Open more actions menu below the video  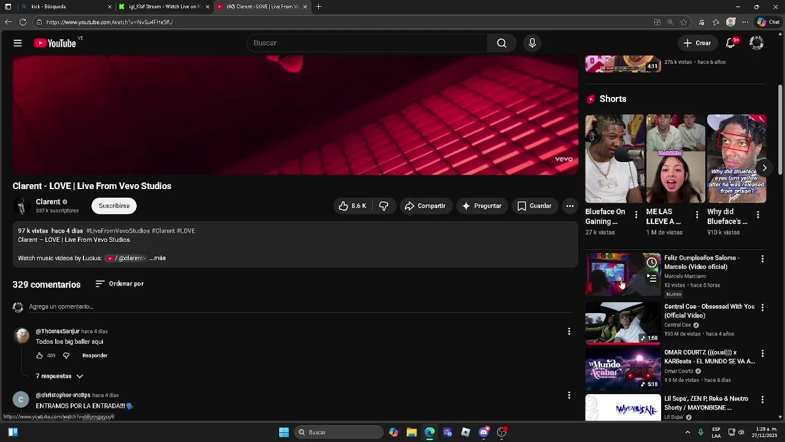click(570, 206)
